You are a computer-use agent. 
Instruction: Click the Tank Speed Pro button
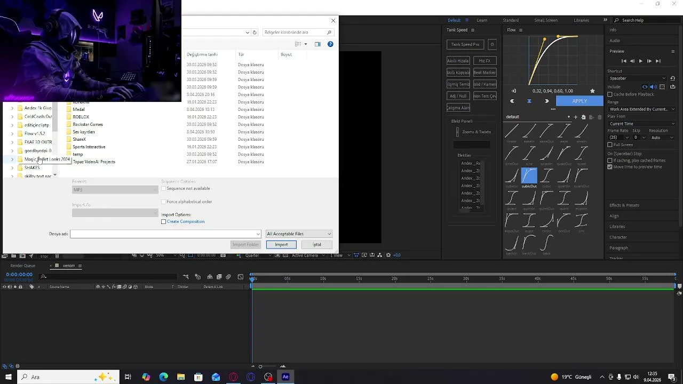coord(465,44)
